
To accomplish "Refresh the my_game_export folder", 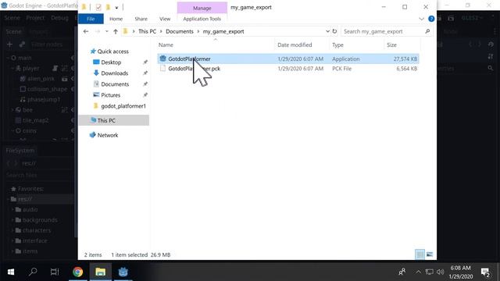I will point(334,31).
